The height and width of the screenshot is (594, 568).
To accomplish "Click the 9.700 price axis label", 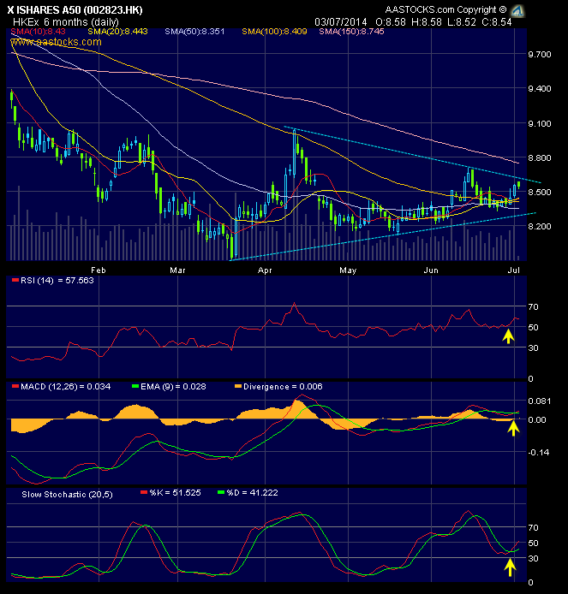I will tap(540, 55).
